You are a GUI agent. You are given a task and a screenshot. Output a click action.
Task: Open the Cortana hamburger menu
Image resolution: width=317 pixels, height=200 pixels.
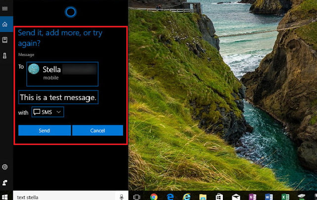4,8
